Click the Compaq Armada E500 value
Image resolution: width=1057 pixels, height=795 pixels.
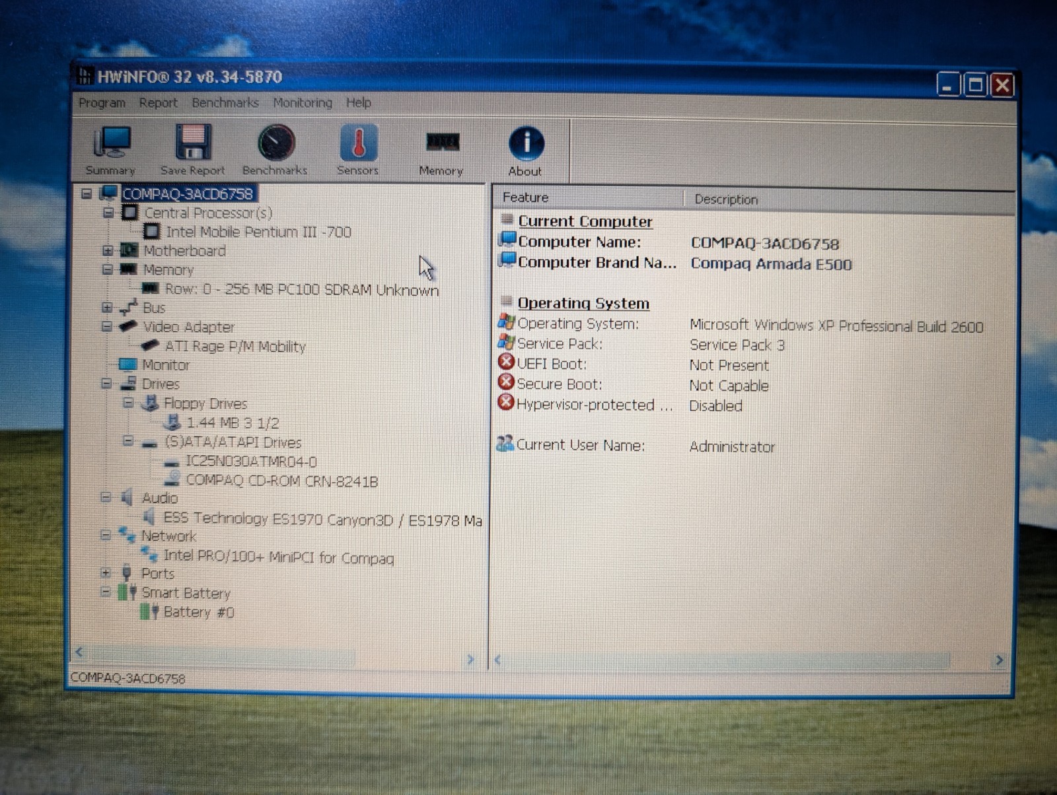click(771, 264)
